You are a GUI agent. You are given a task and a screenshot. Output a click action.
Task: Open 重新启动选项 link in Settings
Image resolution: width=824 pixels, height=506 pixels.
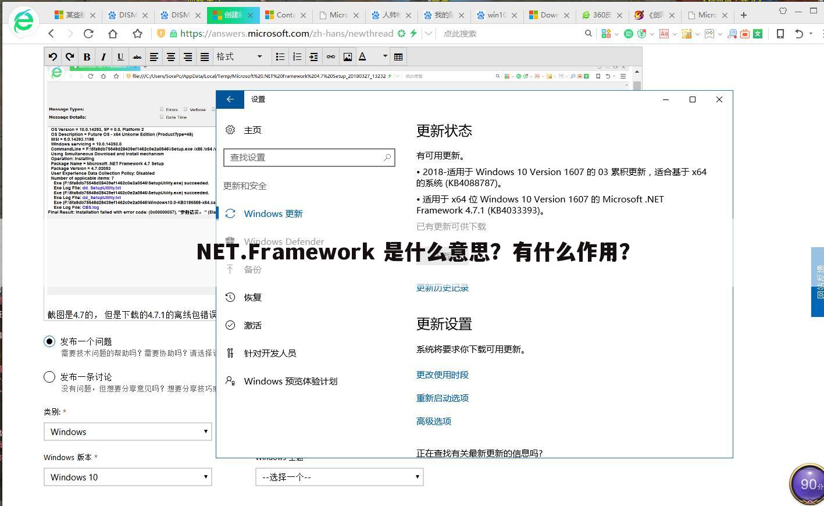[443, 398]
